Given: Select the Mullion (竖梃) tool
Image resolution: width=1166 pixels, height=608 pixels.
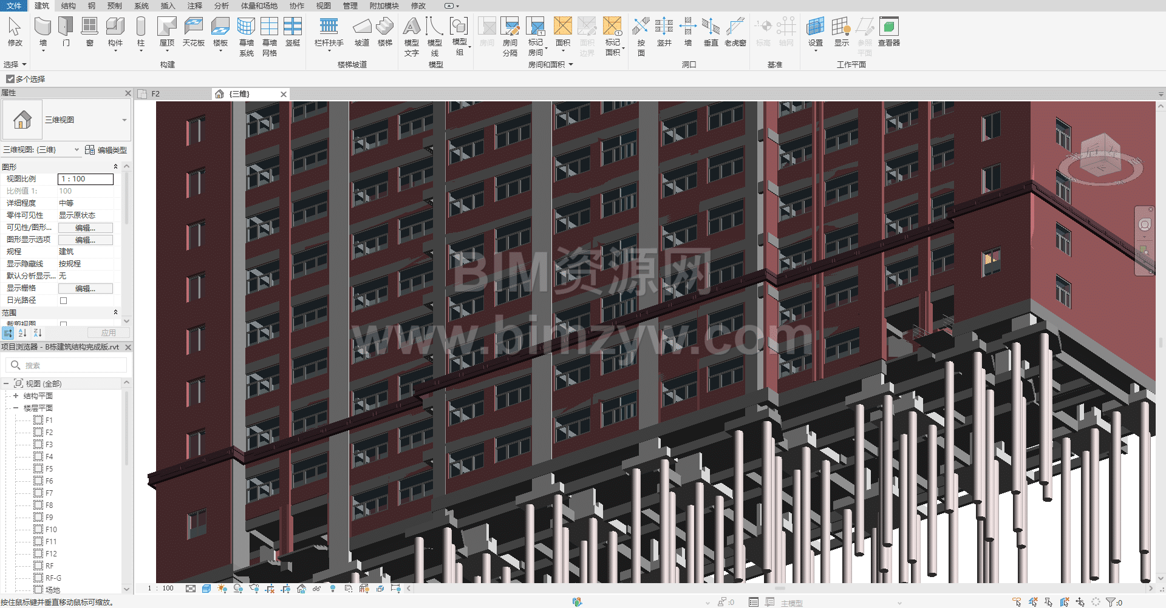Looking at the screenshot, I should 293,32.
